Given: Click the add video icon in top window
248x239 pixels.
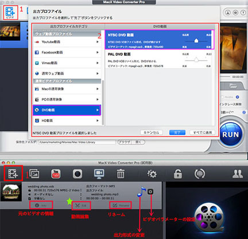Looking at the screenshot, I should click(10, 13).
